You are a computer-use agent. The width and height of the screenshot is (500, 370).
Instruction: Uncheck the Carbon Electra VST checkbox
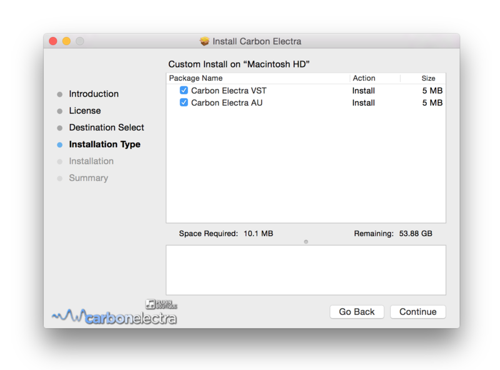pyautogui.click(x=184, y=90)
